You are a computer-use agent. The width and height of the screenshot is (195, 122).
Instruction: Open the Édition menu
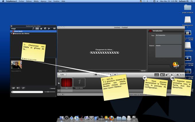click(29, 1)
